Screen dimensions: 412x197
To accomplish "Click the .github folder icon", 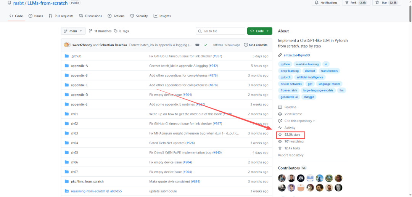I will [66, 56].
